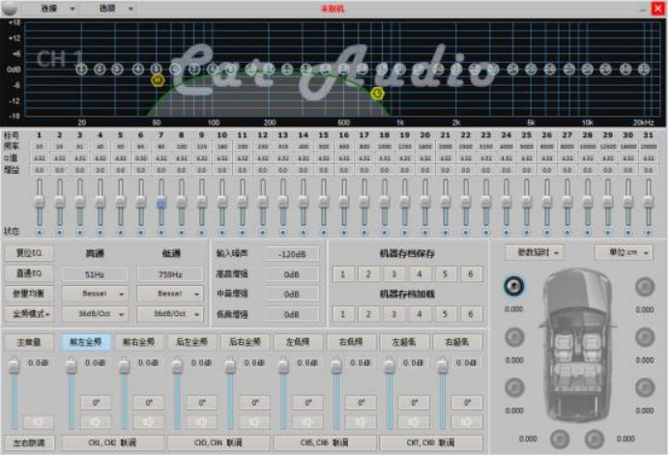The image size is (669, 456).
Task: Mute the 前右全频 channel speaker icon
Action: coord(149,422)
